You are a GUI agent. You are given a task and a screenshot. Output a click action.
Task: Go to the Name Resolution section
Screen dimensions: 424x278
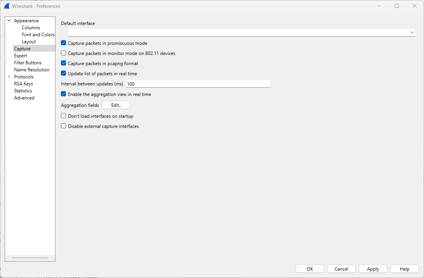pos(32,70)
